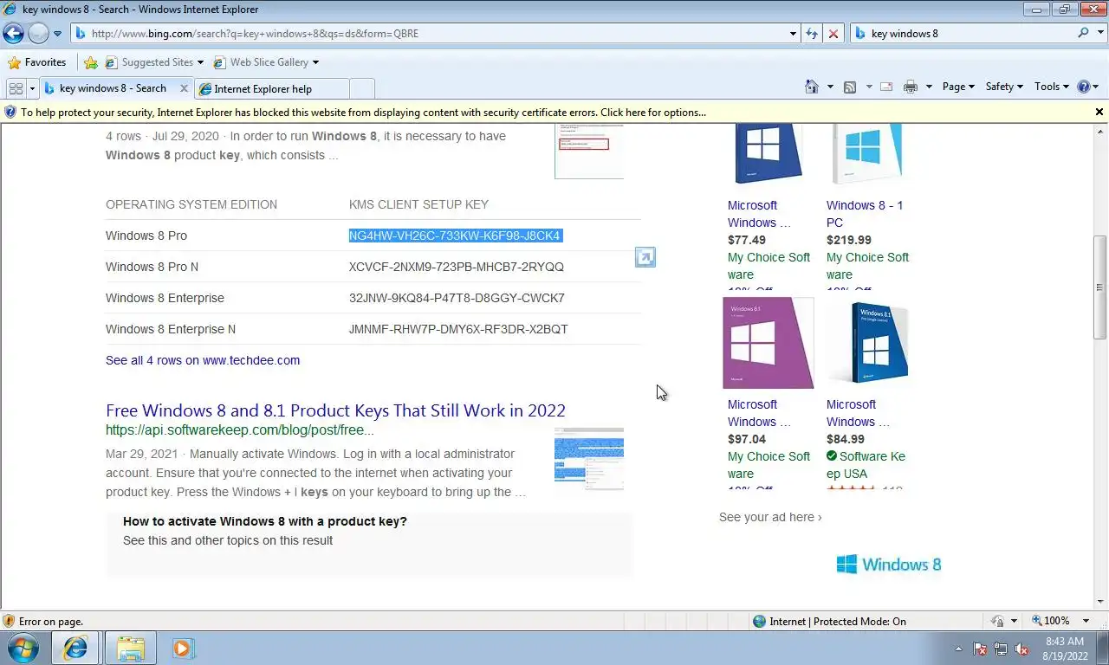The image size is (1109, 665).
Task: Click the api.softwarekeep.com green URL
Action: click(x=240, y=429)
